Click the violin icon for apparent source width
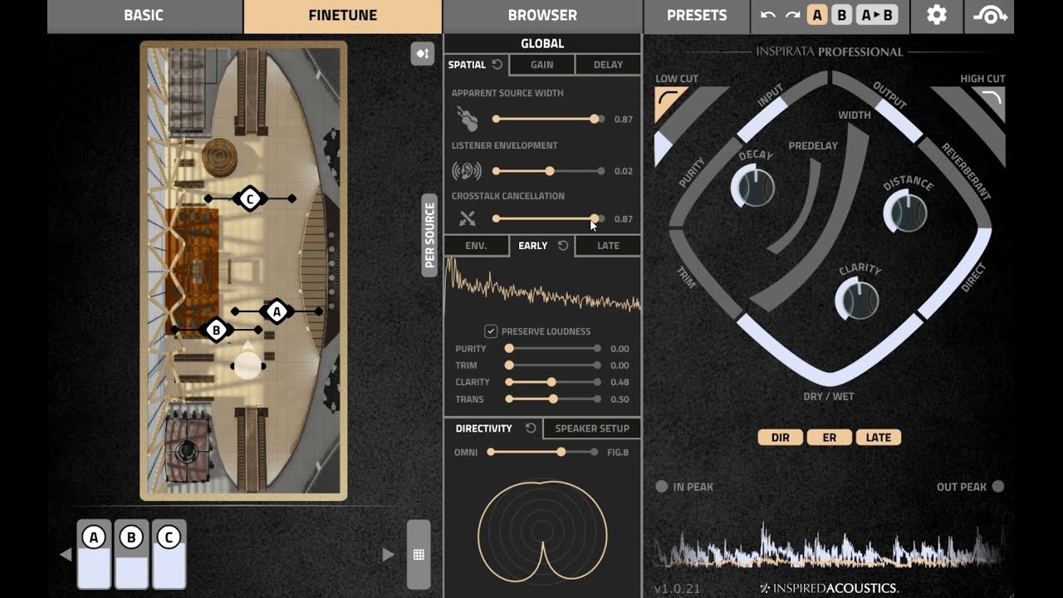This screenshot has height=598, width=1063. (468, 119)
